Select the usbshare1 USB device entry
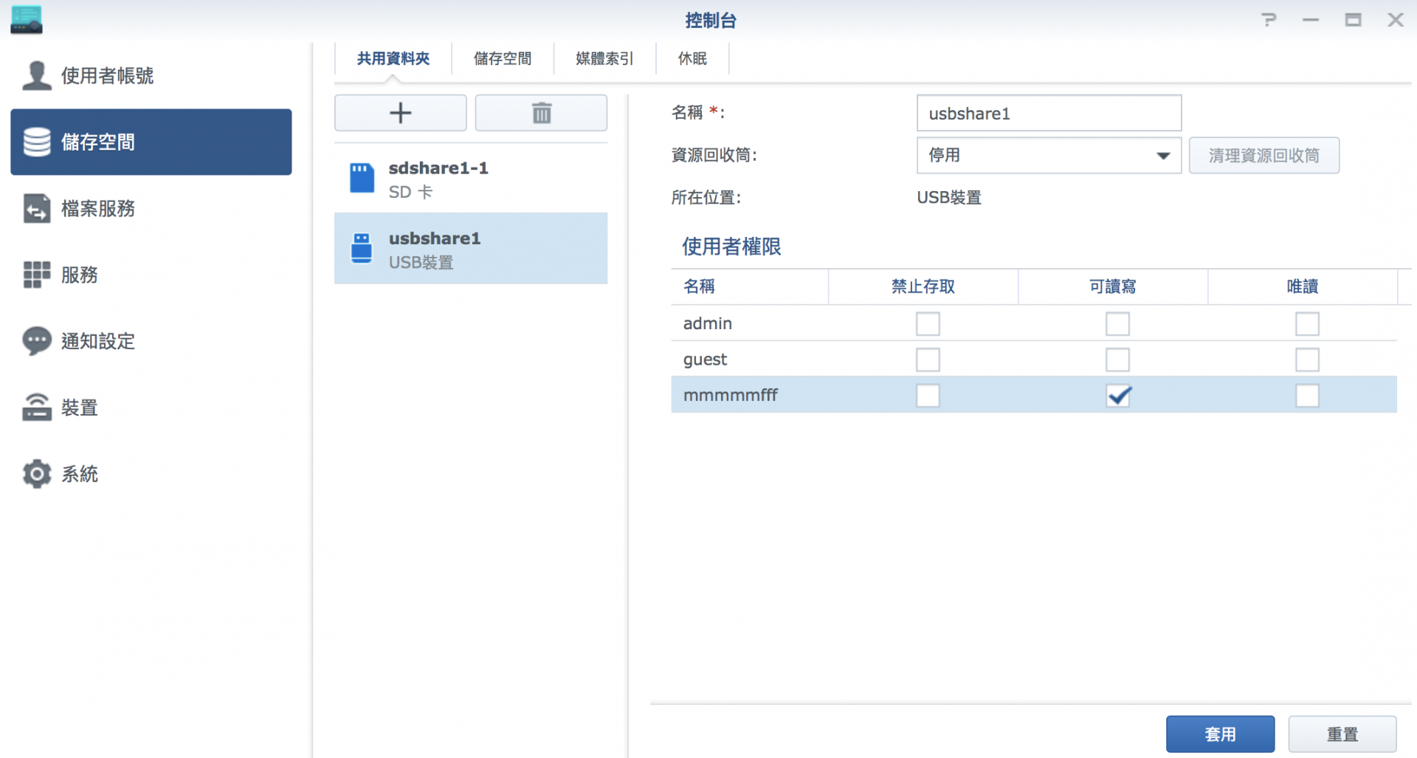1417x758 pixels. tap(470, 249)
